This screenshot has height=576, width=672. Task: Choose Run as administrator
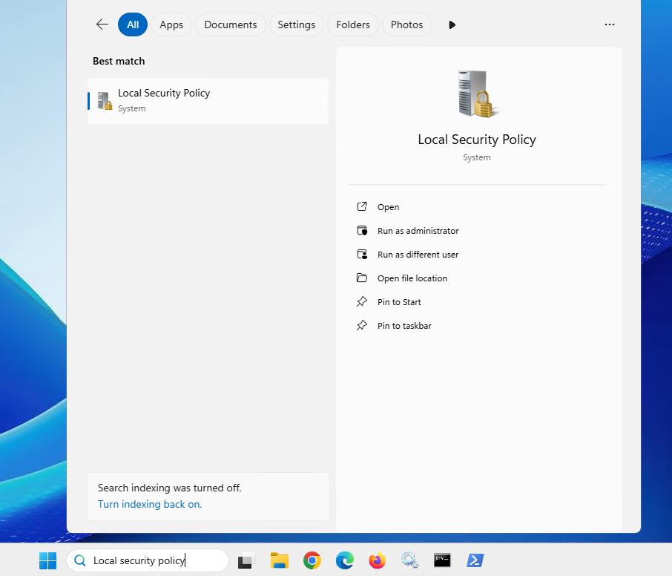pyautogui.click(x=418, y=231)
